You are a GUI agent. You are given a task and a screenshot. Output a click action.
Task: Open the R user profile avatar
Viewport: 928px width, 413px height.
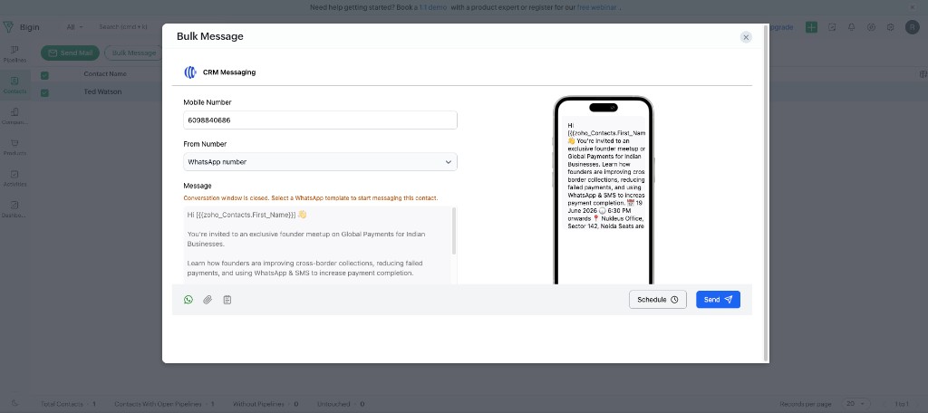click(912, 27)
